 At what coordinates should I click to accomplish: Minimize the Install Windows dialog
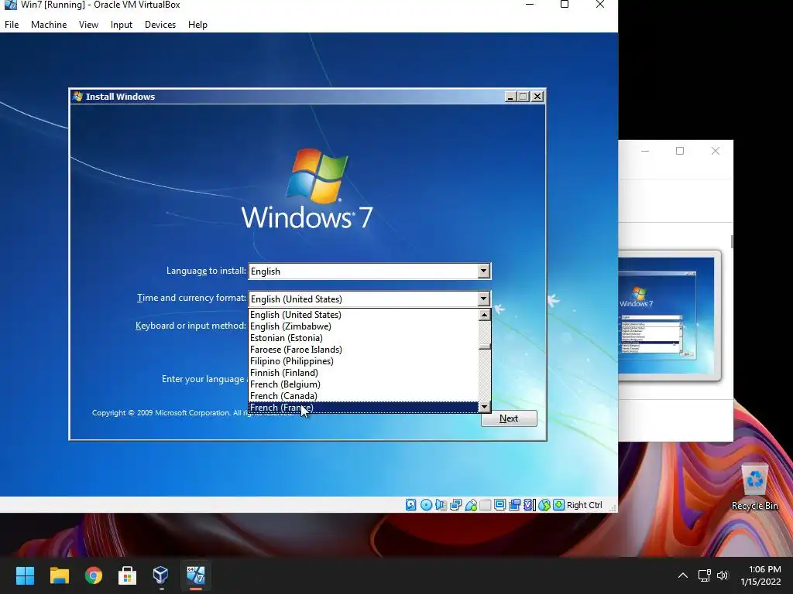(x=510, y=97)
